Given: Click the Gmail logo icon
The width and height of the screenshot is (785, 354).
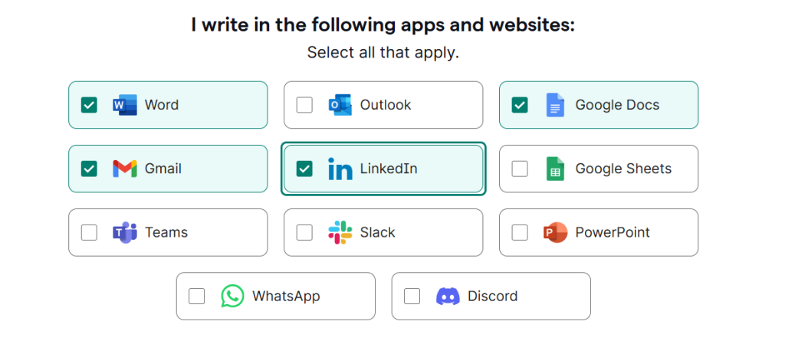Looking at the screenshot, I should click(124, 169).
